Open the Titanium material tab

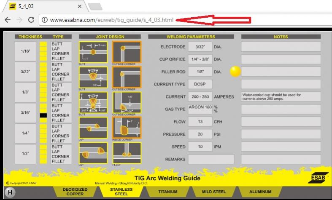tap(168, 192)
